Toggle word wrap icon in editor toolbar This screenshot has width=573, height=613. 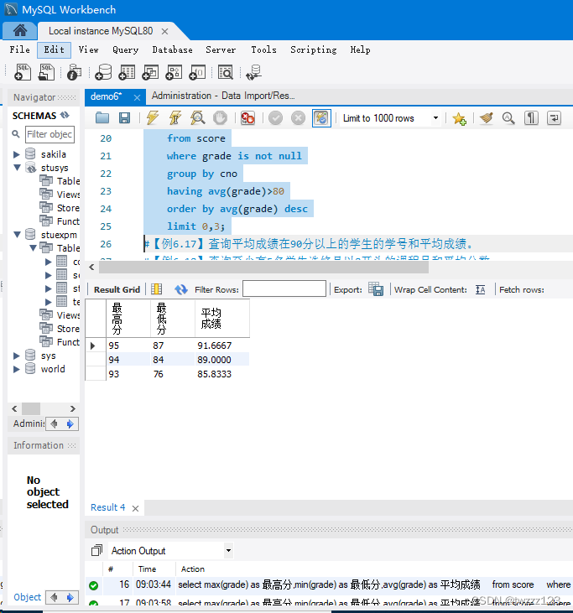pyautogui.click(x=554, y=117)
